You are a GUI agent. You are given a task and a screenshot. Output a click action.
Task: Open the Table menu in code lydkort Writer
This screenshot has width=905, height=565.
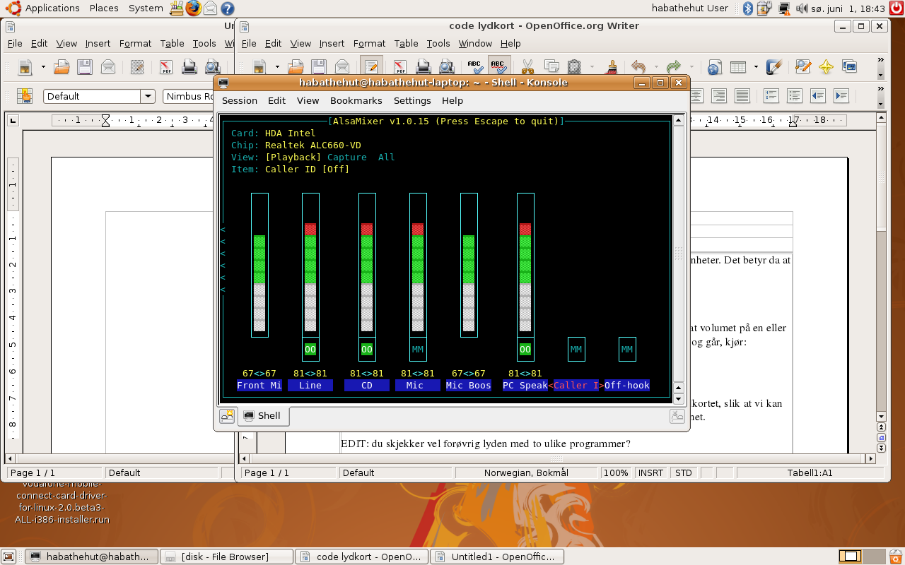pyautogui.click(x=407, y=43)
